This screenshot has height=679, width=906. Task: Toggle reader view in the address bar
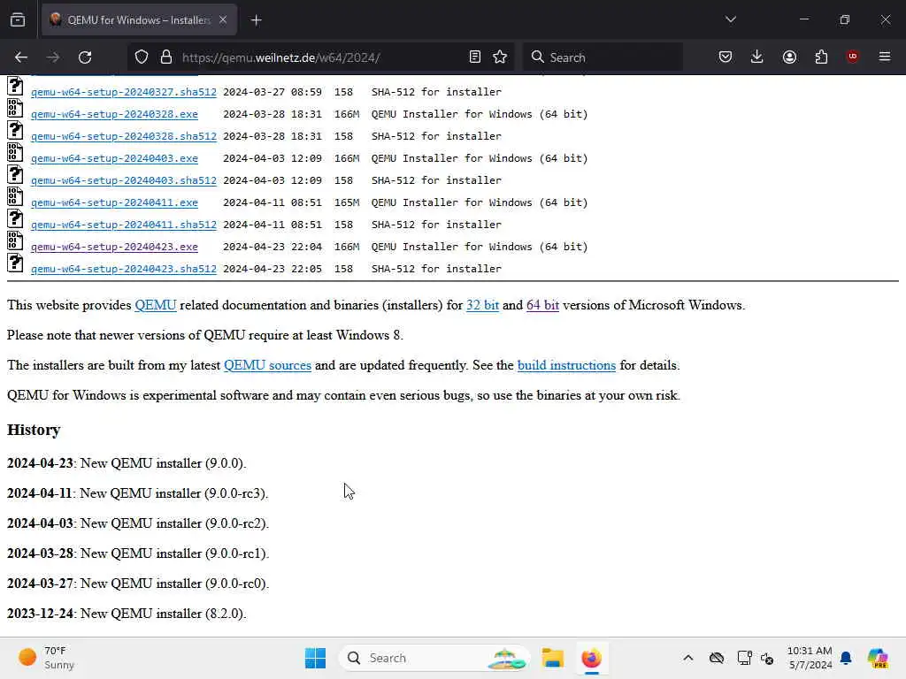tap(474, 57)
